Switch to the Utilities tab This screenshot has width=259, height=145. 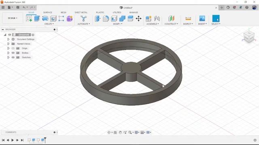point(117,12)
